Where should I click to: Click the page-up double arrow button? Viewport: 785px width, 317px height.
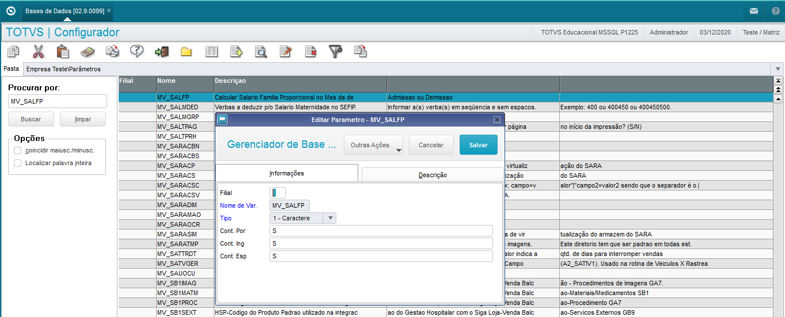(778, 89)
